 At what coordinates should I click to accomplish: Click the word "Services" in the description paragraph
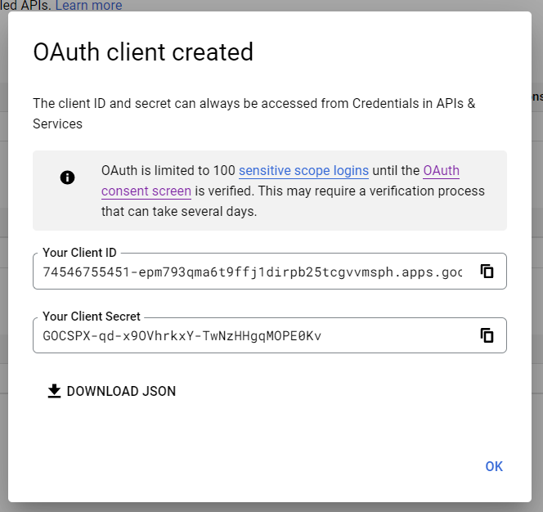[57, 124]
